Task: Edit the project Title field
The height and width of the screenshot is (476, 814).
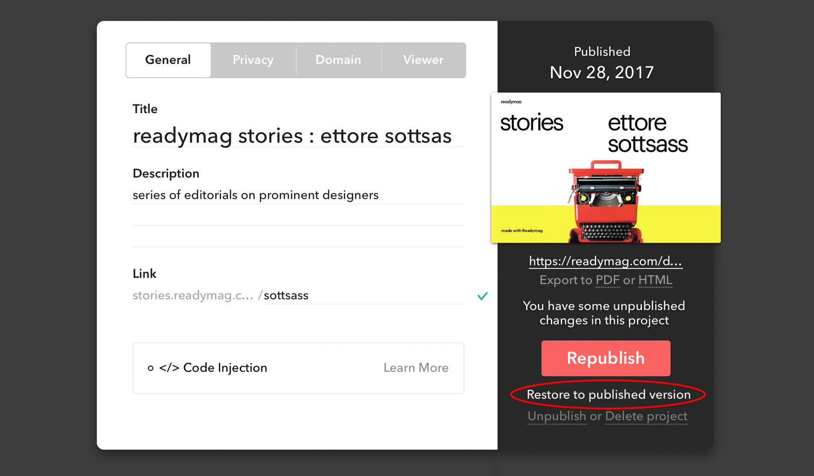Action: tap(298, 136)
